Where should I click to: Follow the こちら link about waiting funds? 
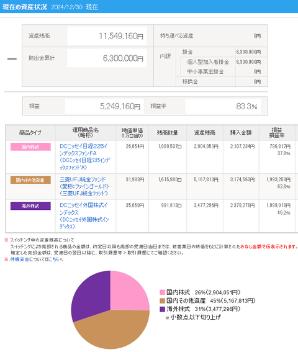(54, 259)
